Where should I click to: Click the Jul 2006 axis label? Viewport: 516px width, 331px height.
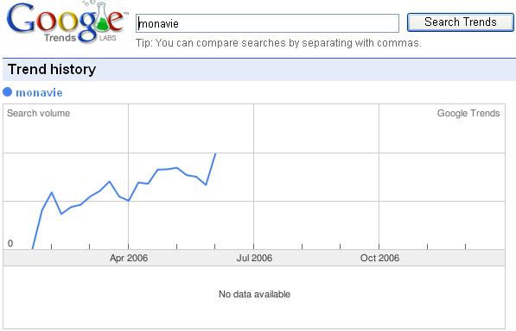coord(254,258)
